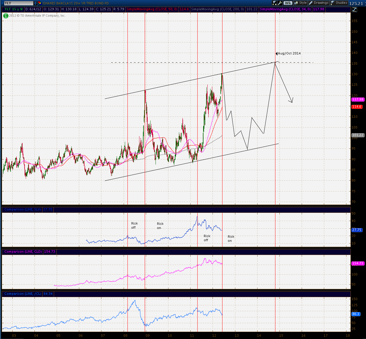This screenshot has height=339, width=366.
Task: Click the colored symbol link icon
Action: (40, 3)
